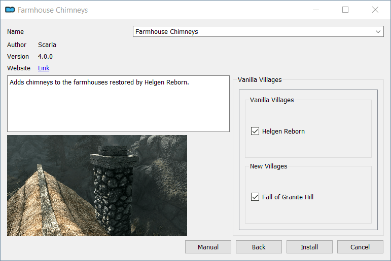Viewport: 391px width, 261px height.
Task: Click the Fall of Granite Hill label
Action: [x=288, y=197]
